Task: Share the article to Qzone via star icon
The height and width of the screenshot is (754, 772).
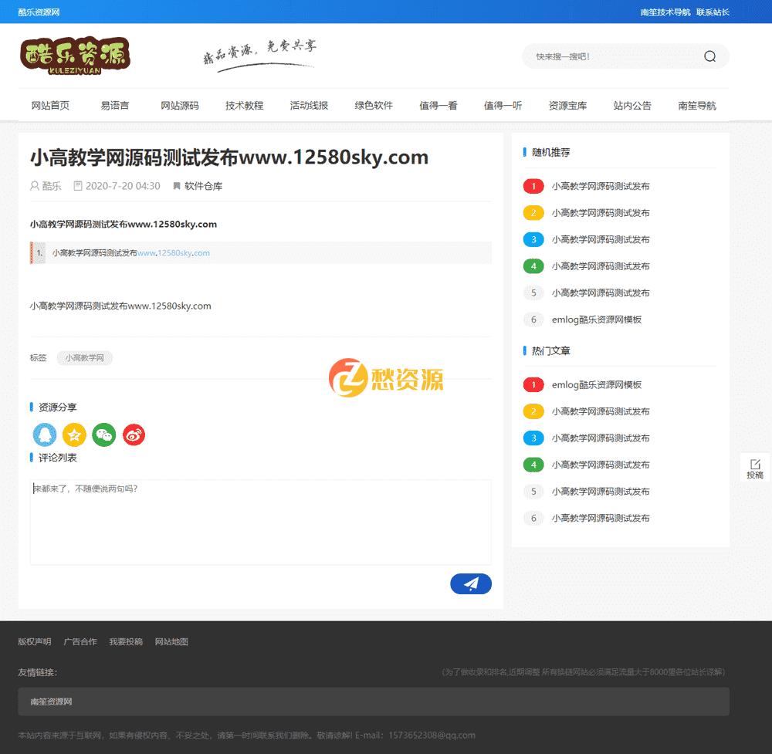Action: 74,434
